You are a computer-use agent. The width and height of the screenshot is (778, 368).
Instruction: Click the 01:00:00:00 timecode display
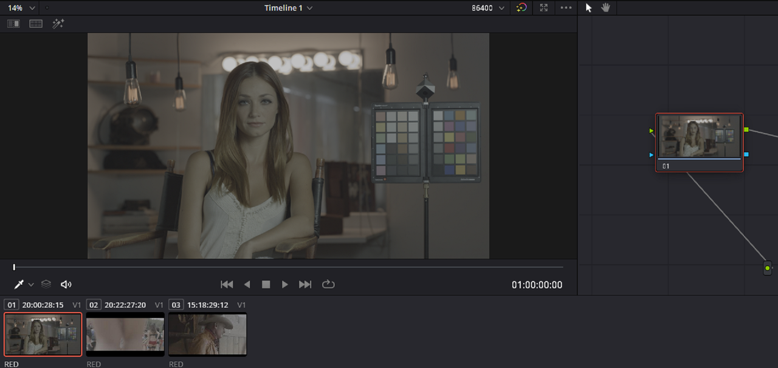537,285
